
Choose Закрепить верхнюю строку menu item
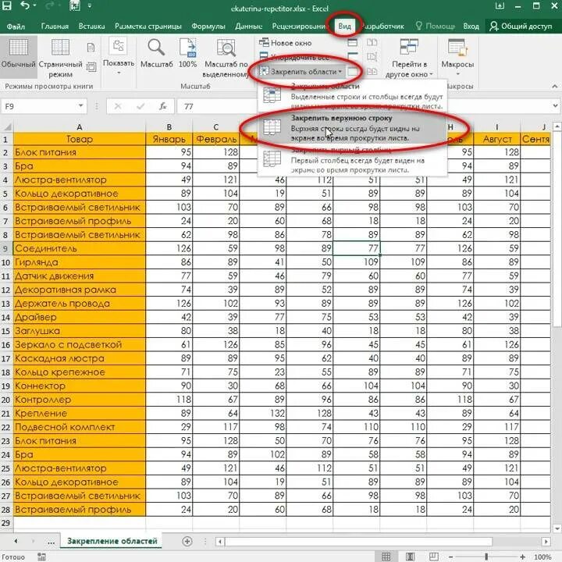point(353,127)
